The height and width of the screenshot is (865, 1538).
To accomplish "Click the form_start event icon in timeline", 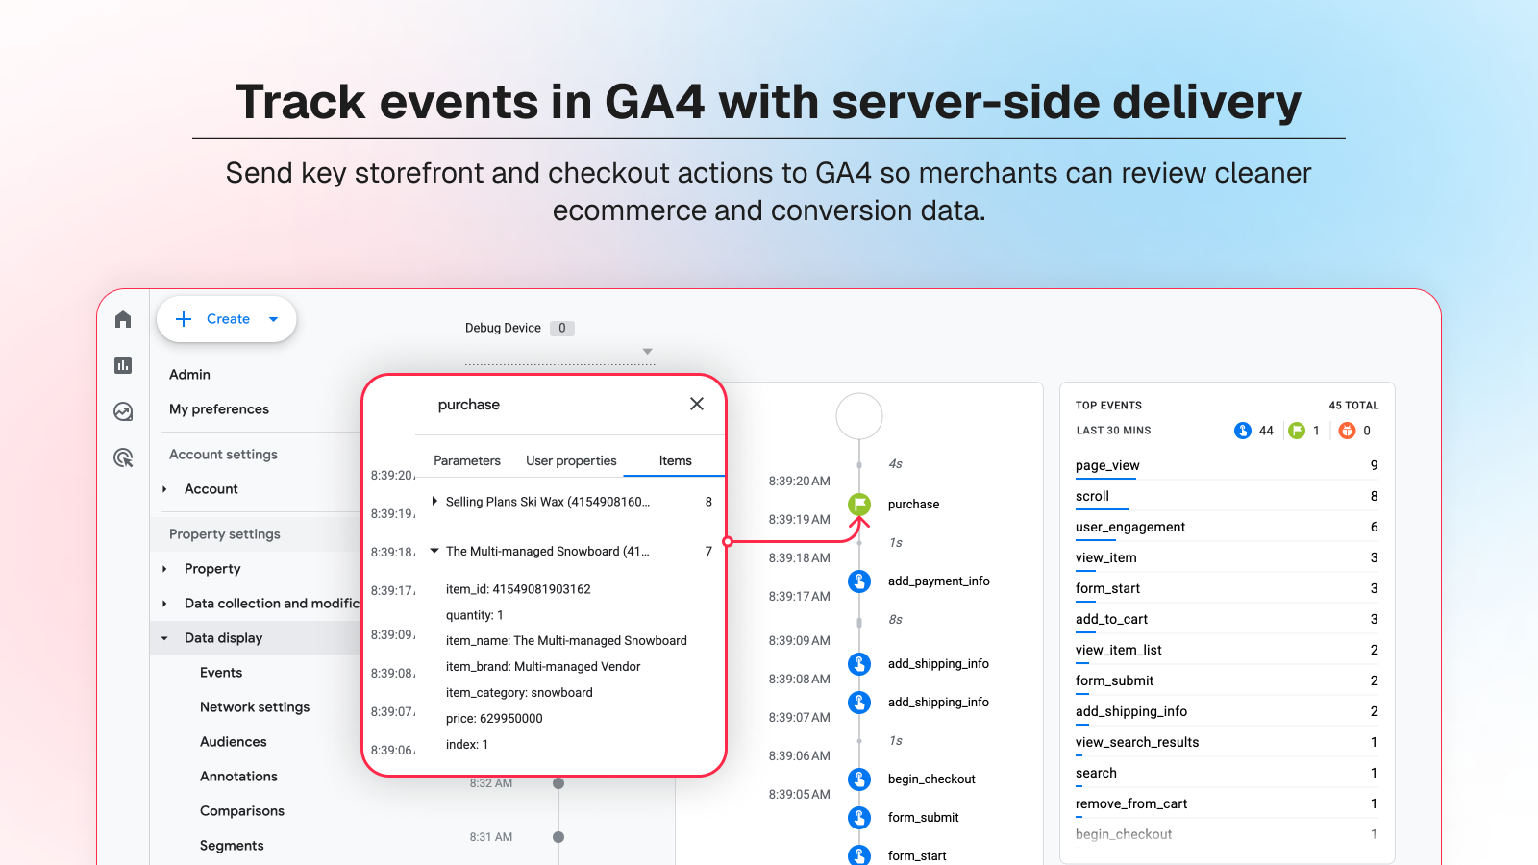I will click(x=859, y=854).
